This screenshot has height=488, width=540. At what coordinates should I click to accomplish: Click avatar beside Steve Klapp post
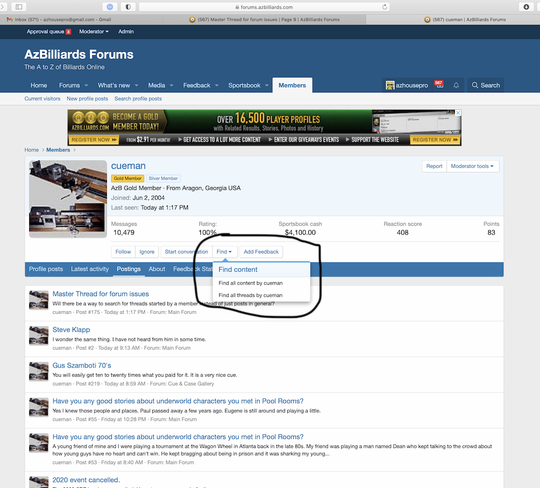point(38,336)
